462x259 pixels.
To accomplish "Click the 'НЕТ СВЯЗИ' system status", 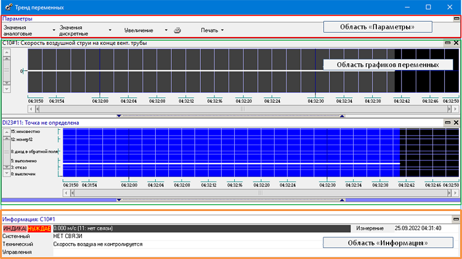I will pos(68,236).
